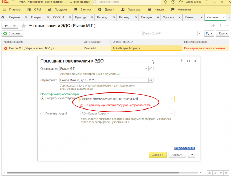The image size is (231, 178).
Task: Close the Контраг... tab
Action: tap(48, 17)
